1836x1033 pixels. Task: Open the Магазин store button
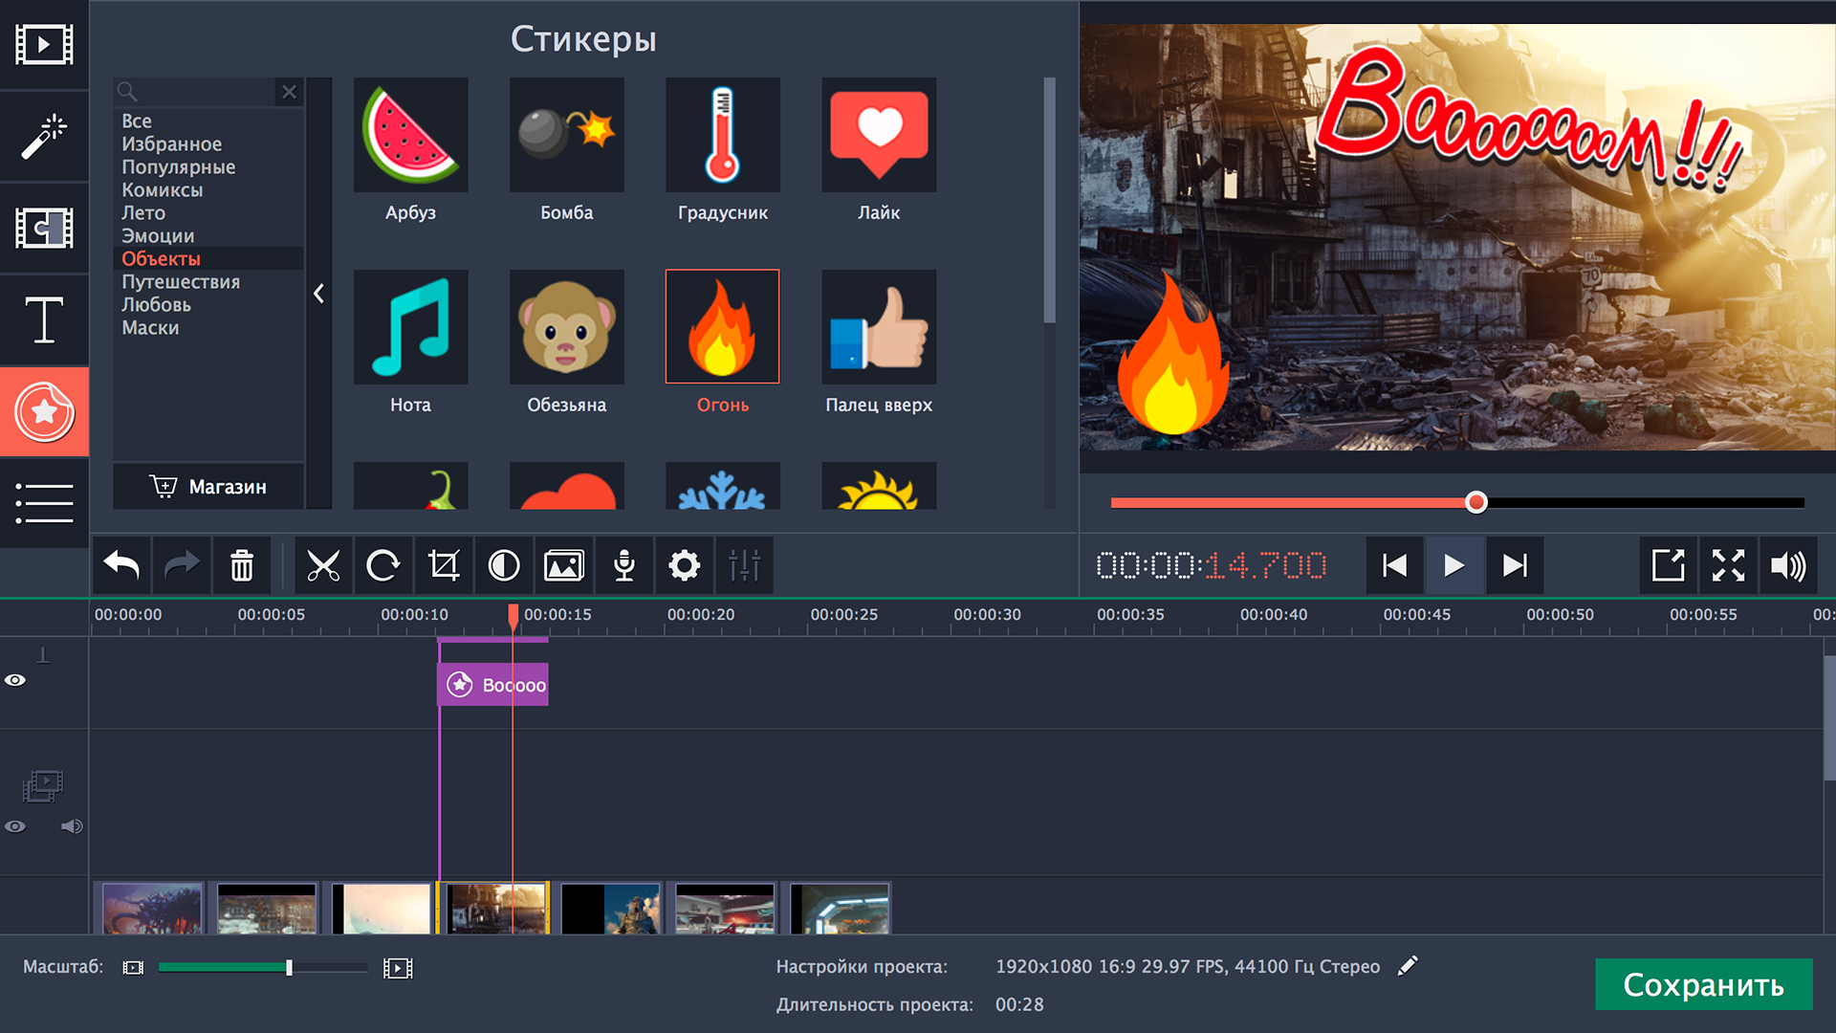pos(208,487)
